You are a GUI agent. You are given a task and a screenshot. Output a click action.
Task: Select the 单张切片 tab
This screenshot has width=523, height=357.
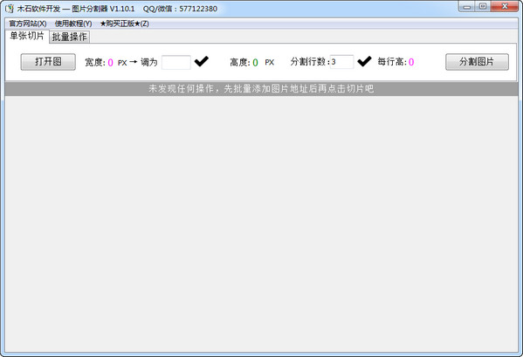coord(27,36)
